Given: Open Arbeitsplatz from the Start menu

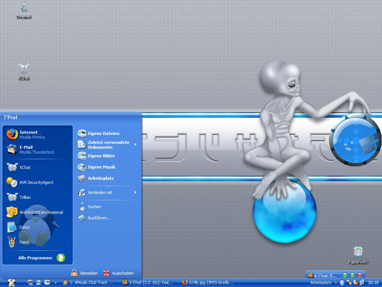Looking at the screenshot, I should (101, 178).
